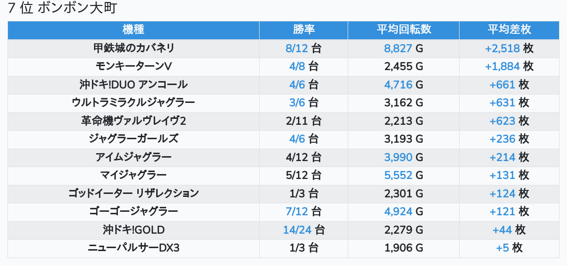Sort by the 平均回転数 column header

tap(403, 30)
